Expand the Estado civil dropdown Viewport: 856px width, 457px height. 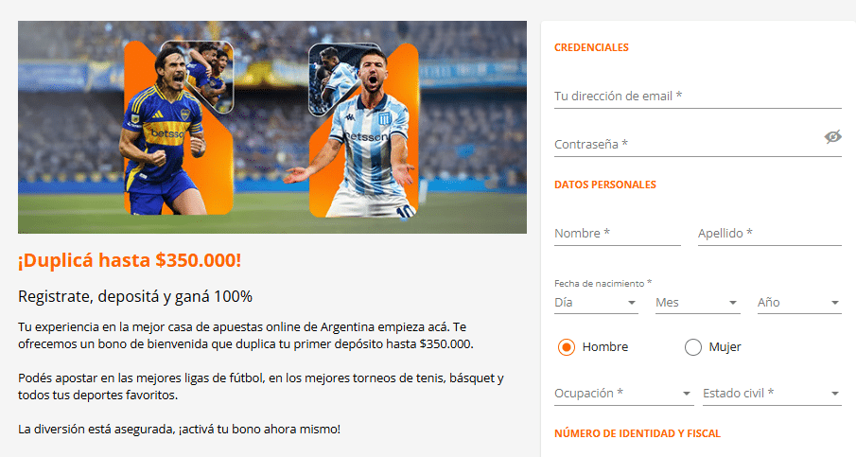click(x=772, y=394)
